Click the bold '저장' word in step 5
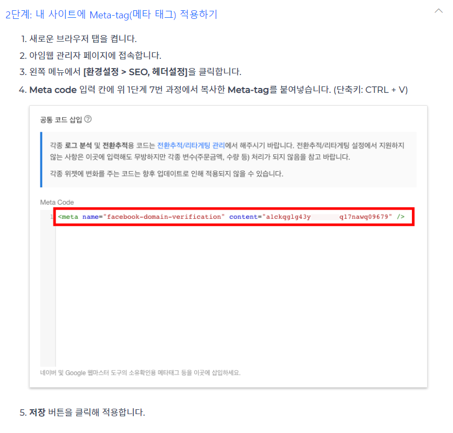Viewport: 453px width, 433px height. tap(37, 412)
